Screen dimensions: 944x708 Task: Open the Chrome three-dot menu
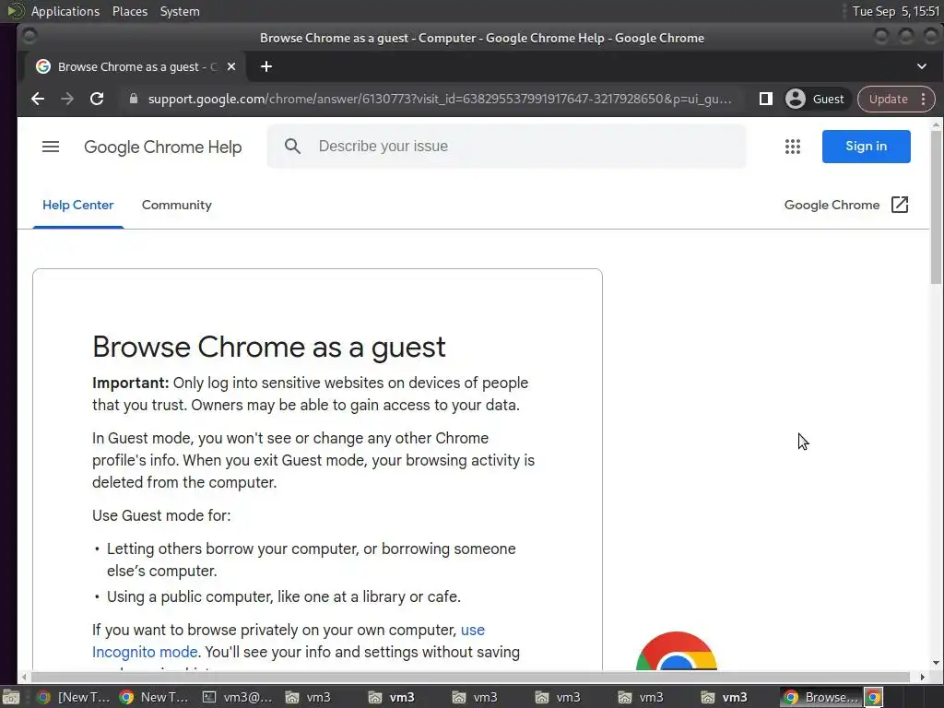pos(923,99)
